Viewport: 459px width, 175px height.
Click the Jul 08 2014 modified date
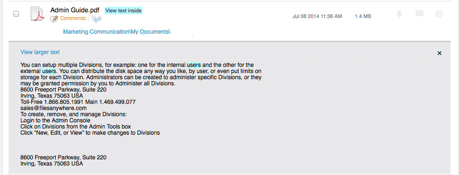click(x=317, y=16)
